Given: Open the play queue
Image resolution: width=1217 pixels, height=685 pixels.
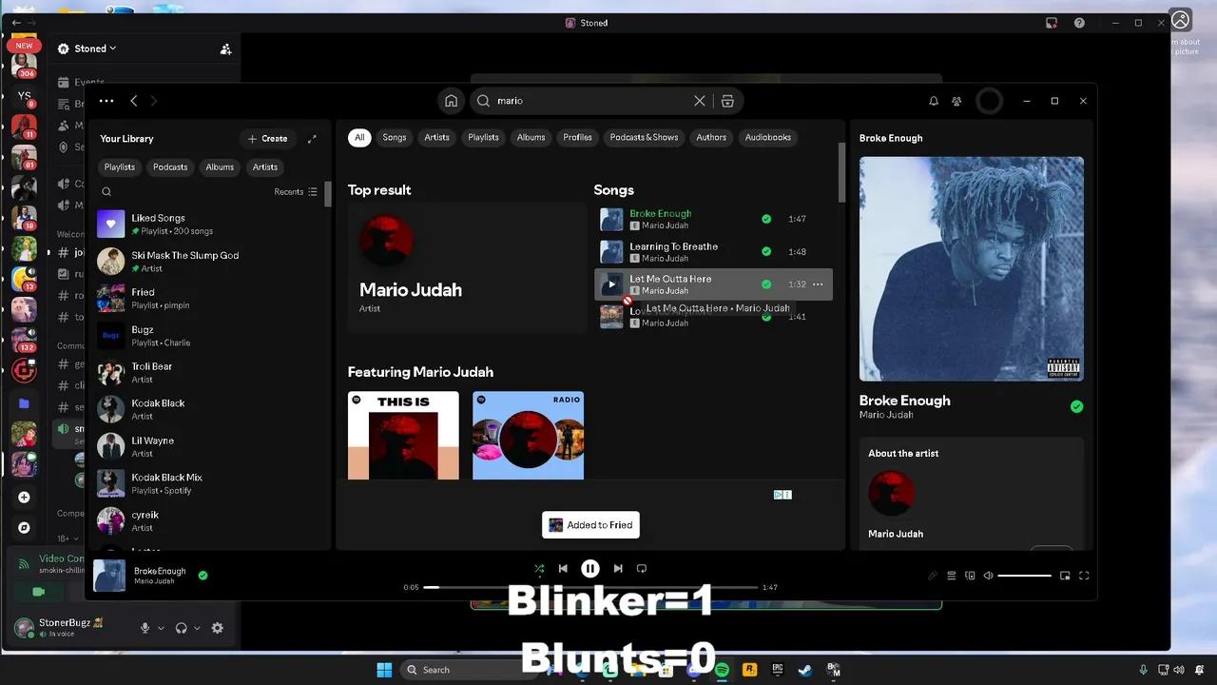Looking at the screenshot, I should 952,576.
